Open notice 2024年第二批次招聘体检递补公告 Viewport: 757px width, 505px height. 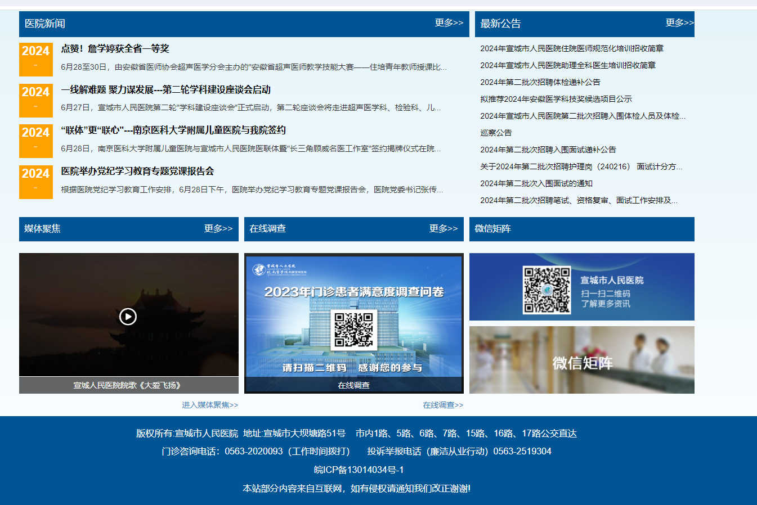click(x=540, y=83)
